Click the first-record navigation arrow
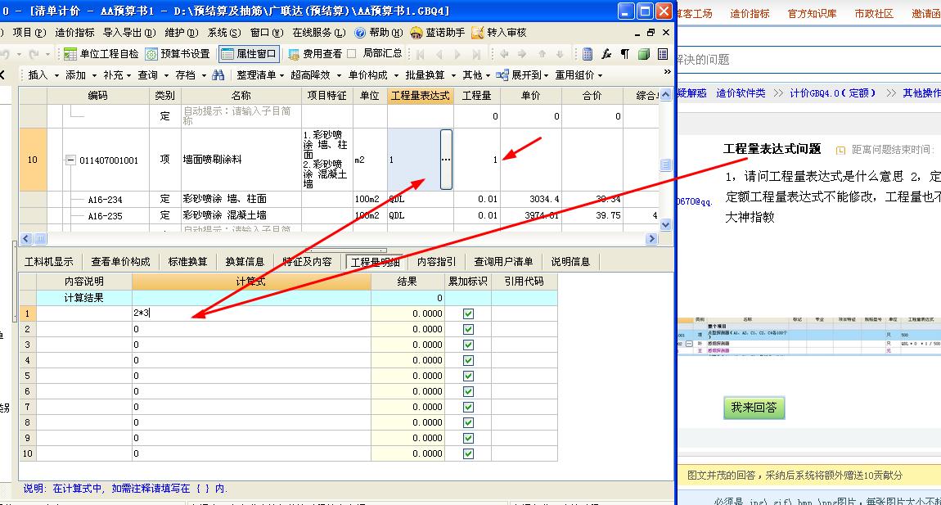Viewport: 941px width, 505px height. coord(420,54)
